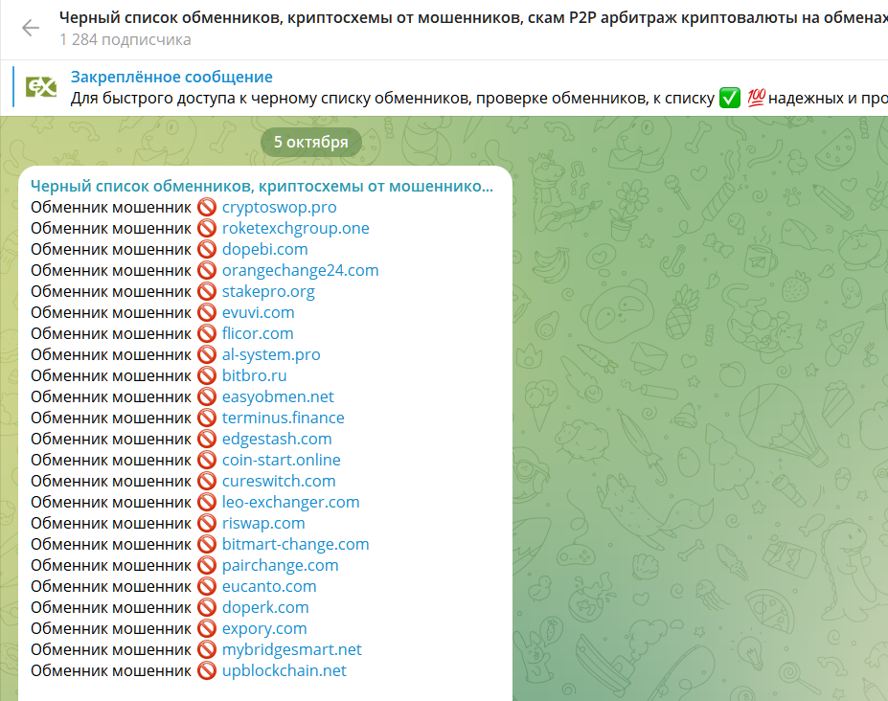888x701 pixels.
Task: Open the roketexchgroup.one link
Action: pyautogui.click(x=296, y=228)
